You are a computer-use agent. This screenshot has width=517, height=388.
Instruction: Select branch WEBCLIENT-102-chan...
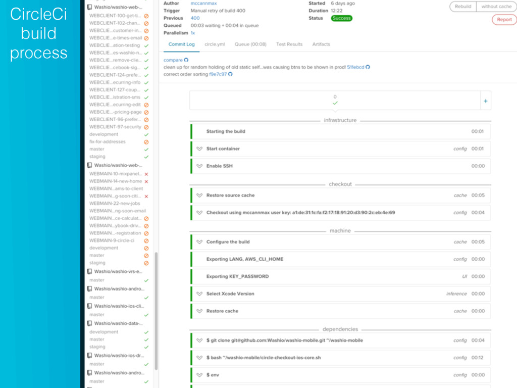click(115, 23)
